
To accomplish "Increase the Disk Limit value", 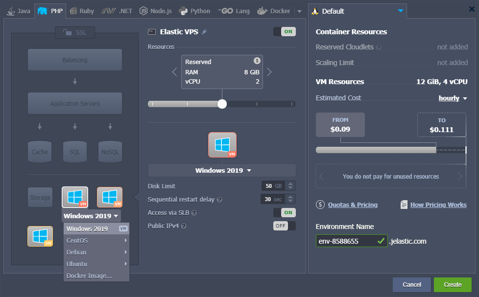I will tap(290, 184).
